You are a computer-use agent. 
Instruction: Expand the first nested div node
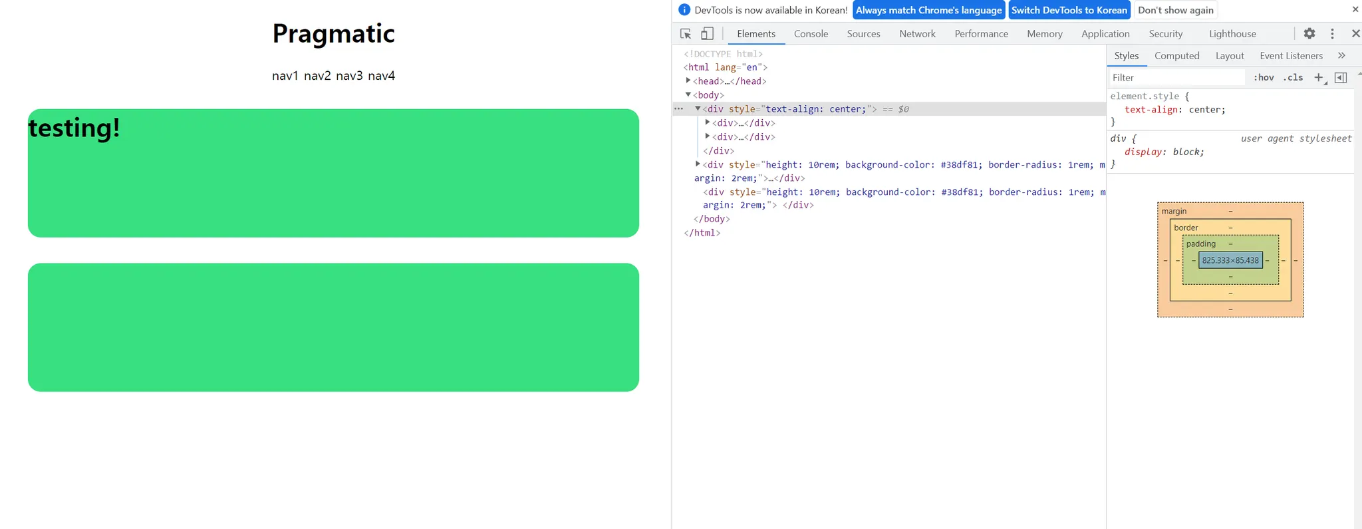pyautogui.click(x=707, y=122)
